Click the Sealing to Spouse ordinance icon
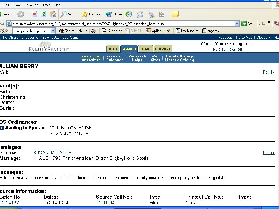279x209 pixels. point(2,128)
